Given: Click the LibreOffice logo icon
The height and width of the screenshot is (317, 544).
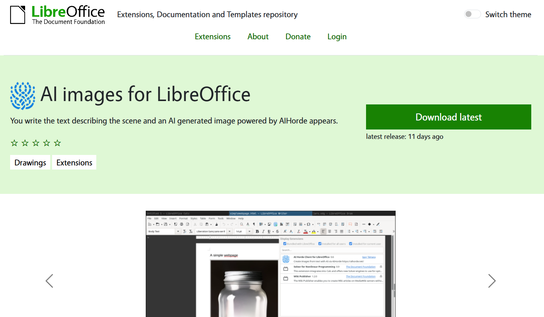Looking at the screenshot, I should tap(18, 15).
